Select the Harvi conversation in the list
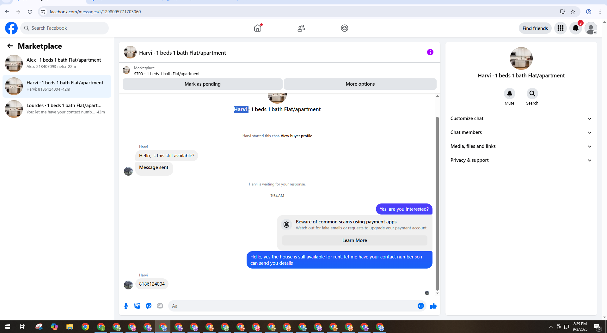Viewport: 607px width, 333px height. (x=57, y=86)
